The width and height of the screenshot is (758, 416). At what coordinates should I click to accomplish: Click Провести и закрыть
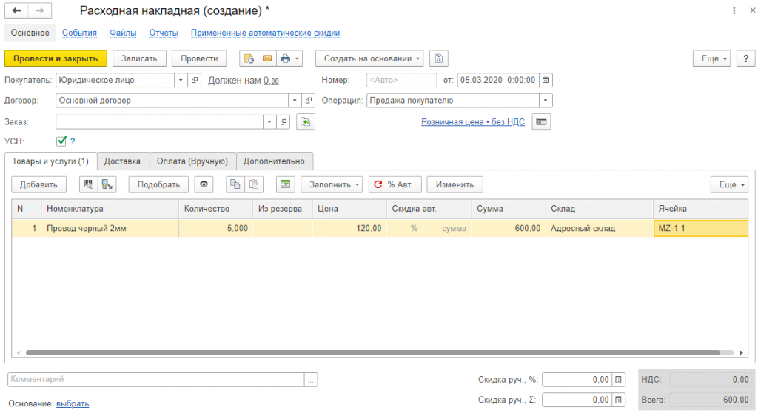(x=56, y=58)
